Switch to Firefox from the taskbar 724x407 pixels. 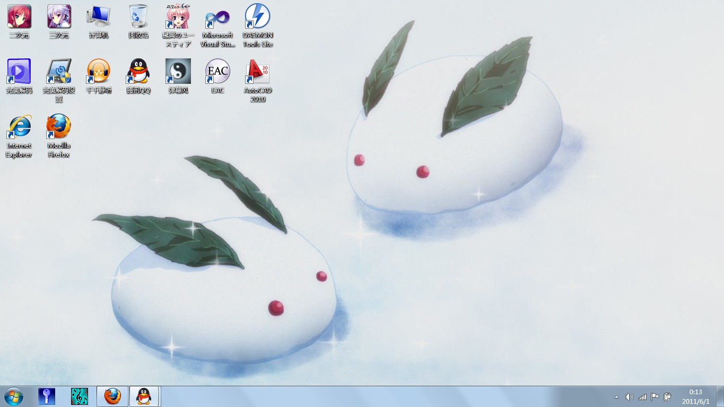[112, 396]
